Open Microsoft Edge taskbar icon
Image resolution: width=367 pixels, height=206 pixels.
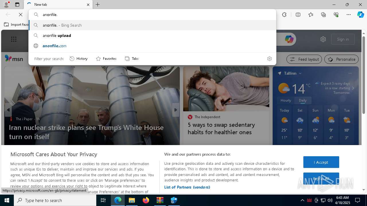click(x=118, y=200)
